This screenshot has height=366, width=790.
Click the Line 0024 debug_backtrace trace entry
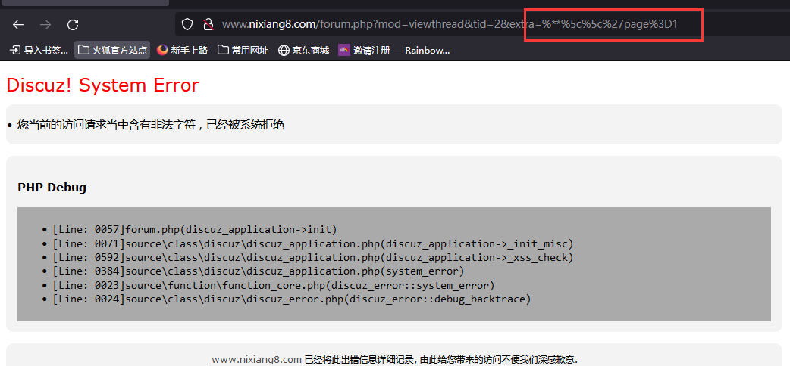tap(292, 299)
